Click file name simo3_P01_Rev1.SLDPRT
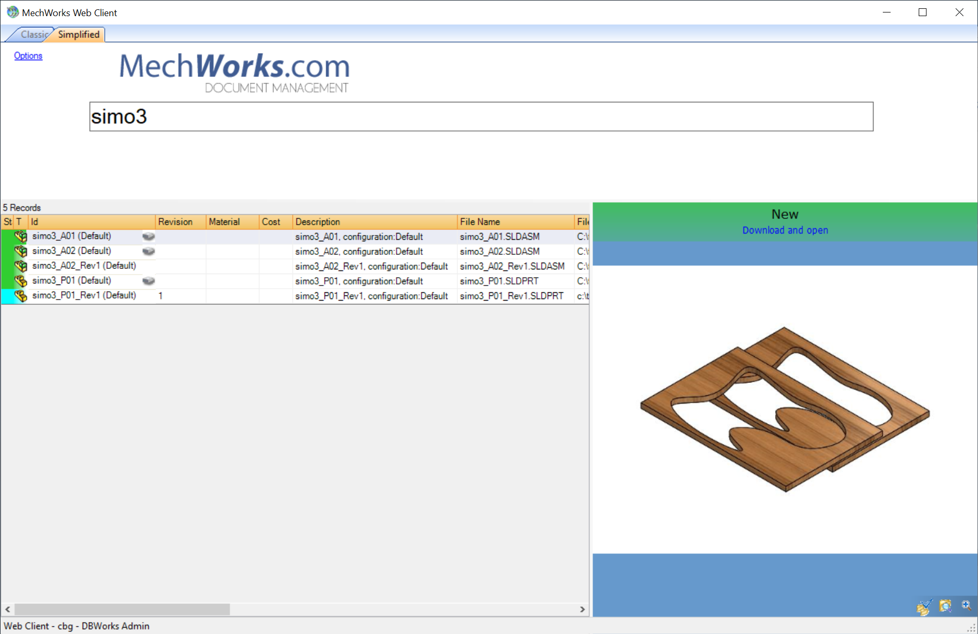 click(x=512, y=296)
